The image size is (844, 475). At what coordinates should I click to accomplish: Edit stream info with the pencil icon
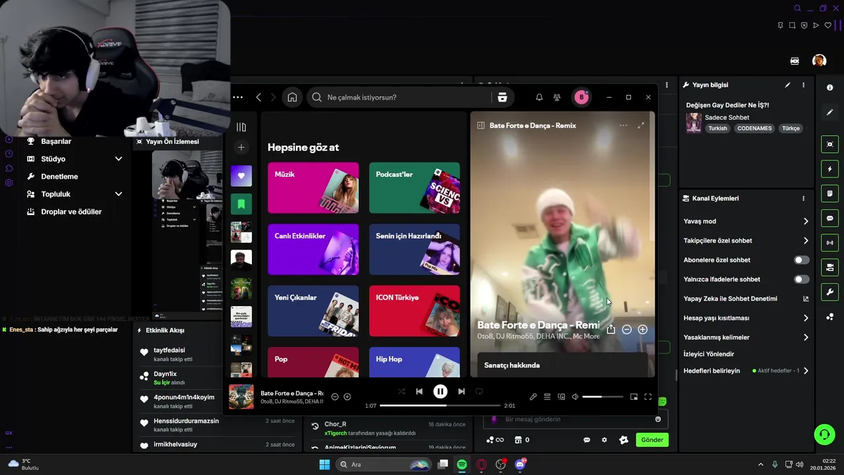[787, 85]
